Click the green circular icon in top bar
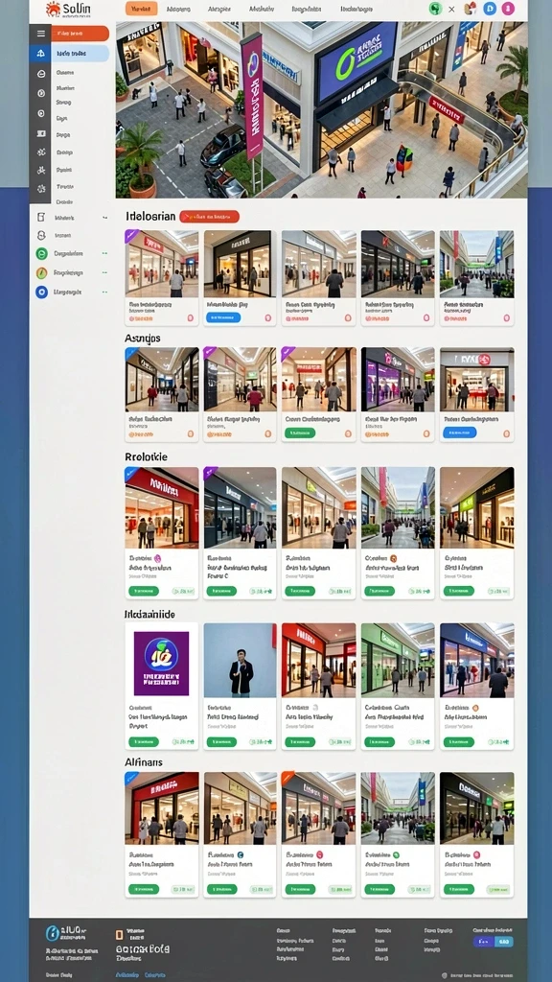Image resolution: width=552 pixels, height=982 pixels. coord(436,8)
